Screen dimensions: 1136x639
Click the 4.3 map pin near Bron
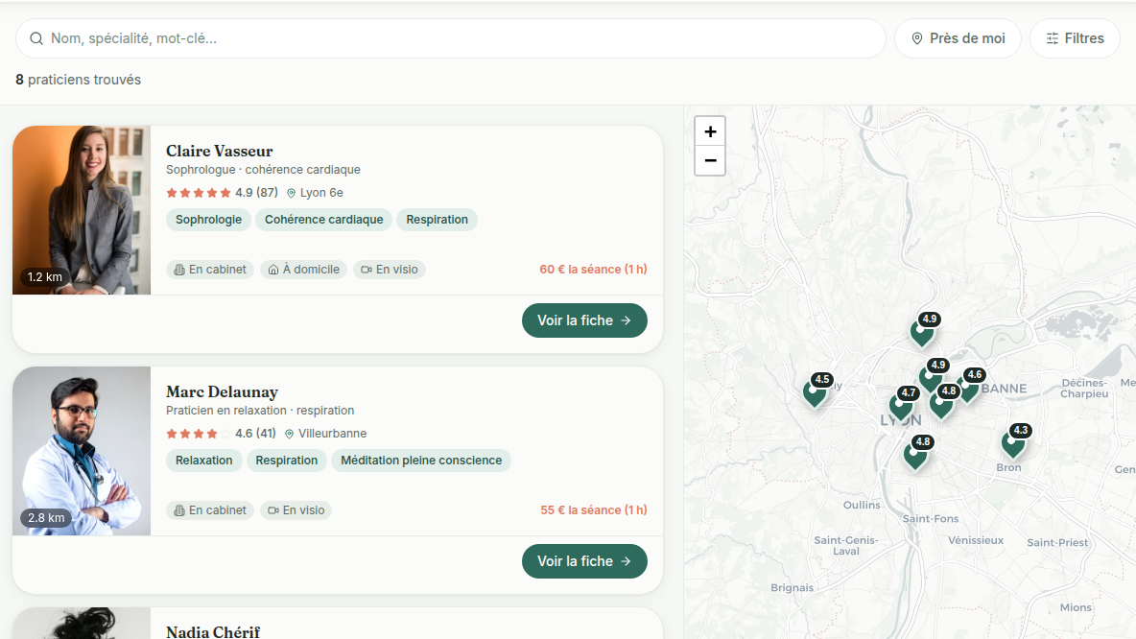tap(1013, 442)
